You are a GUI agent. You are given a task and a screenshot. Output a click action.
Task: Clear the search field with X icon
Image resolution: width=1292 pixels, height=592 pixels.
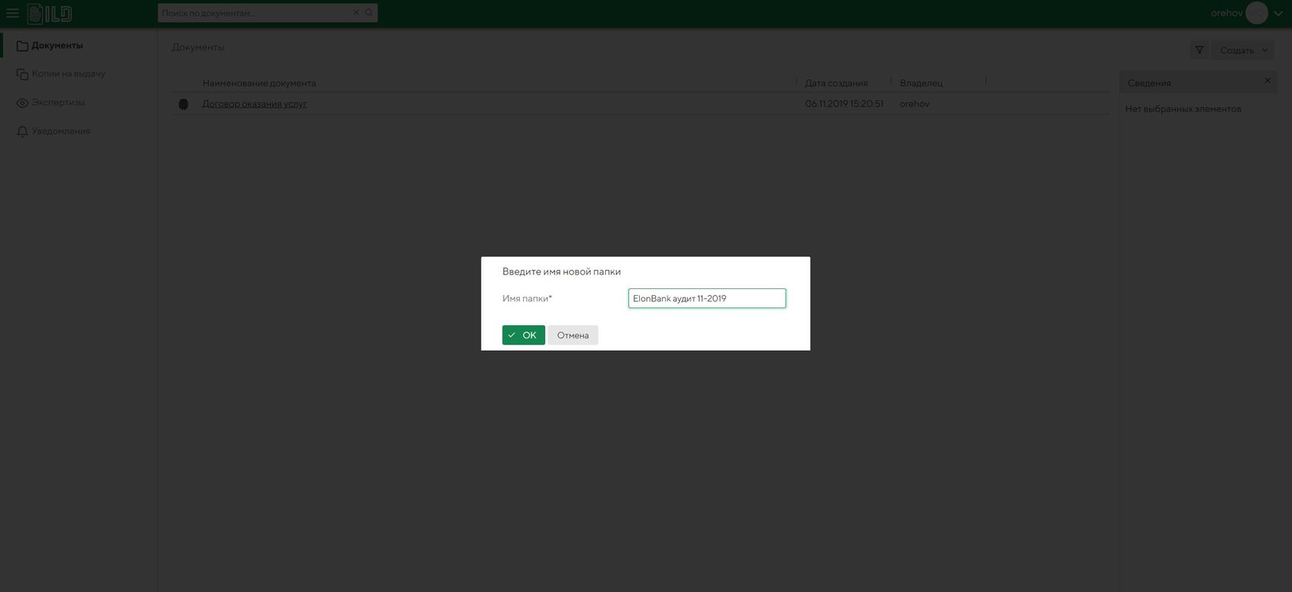point(356,13)
